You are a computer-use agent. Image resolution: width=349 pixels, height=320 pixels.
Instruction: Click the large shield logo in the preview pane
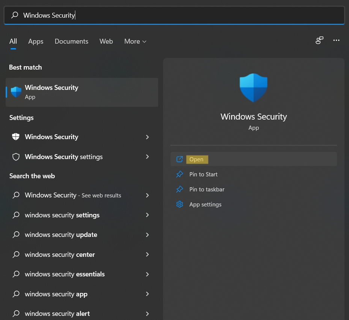253,87
